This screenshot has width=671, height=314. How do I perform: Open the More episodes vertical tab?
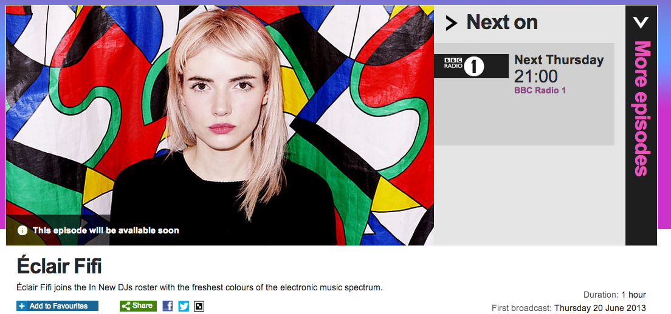pyautogui.click(x=641, y=125)
